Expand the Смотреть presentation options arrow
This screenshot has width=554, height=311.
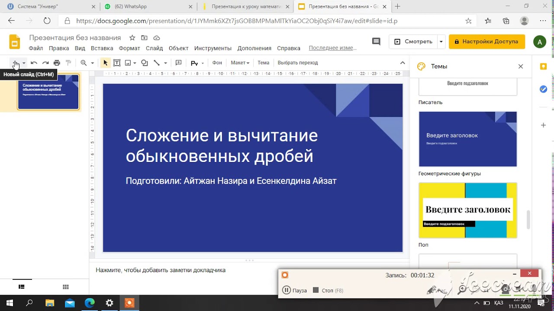[441, 41]
